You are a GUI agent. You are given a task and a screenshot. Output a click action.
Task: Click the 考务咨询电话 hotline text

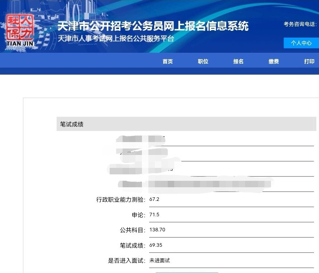coord(300,24)
